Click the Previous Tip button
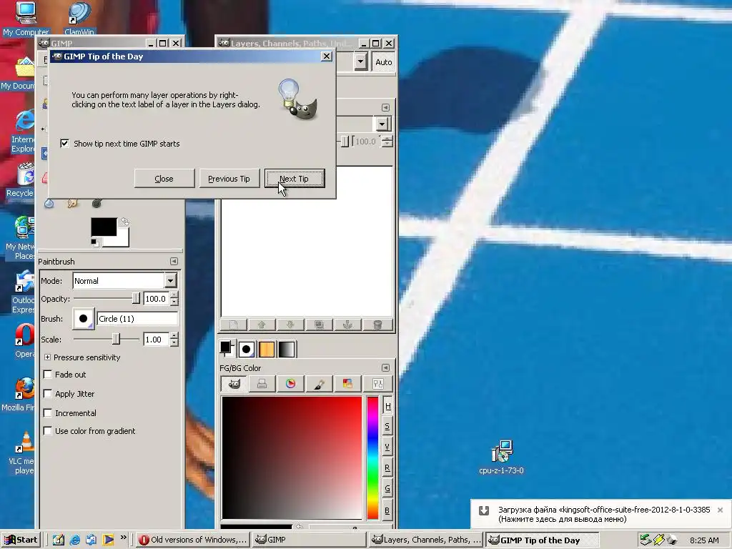Screen dimensions: 732x549 point(229,178)
